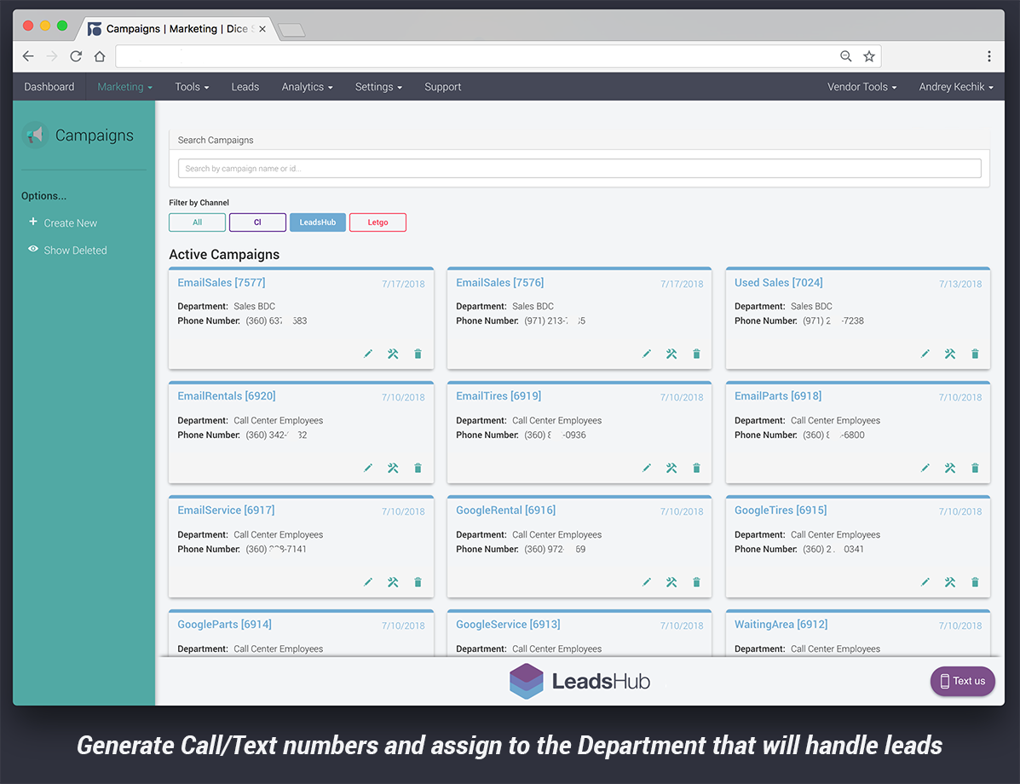The image size is (1020, 784).
Task: Open the GoogleService [6913] campaign title link
Action: tap(508, 624)
